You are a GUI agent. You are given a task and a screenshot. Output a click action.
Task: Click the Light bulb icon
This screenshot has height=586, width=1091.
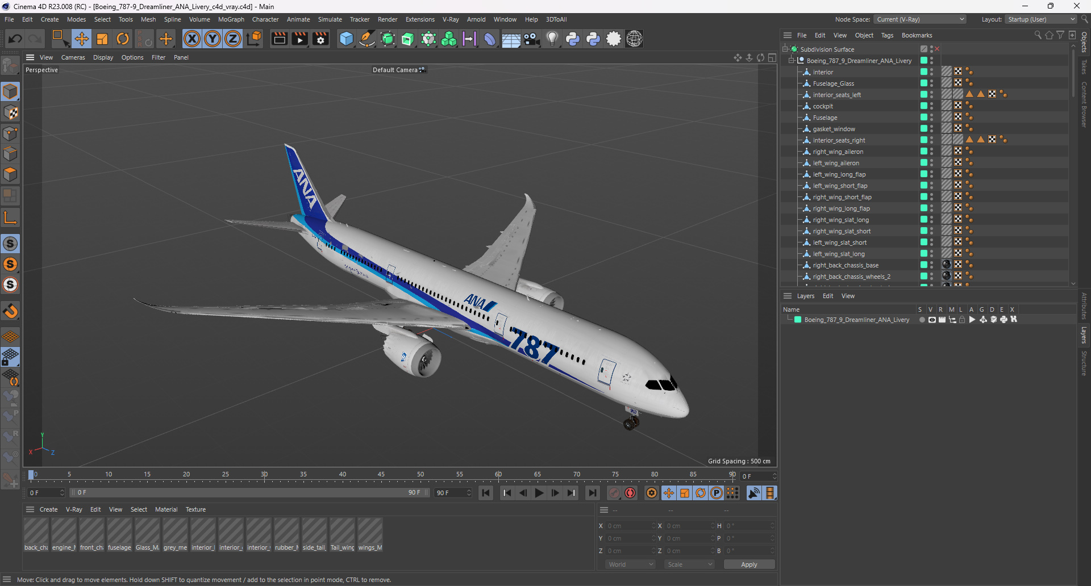[x=552, y=39]
